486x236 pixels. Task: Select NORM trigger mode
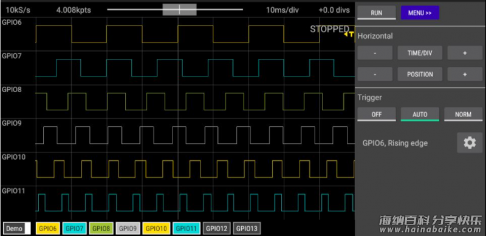point(463,114)
